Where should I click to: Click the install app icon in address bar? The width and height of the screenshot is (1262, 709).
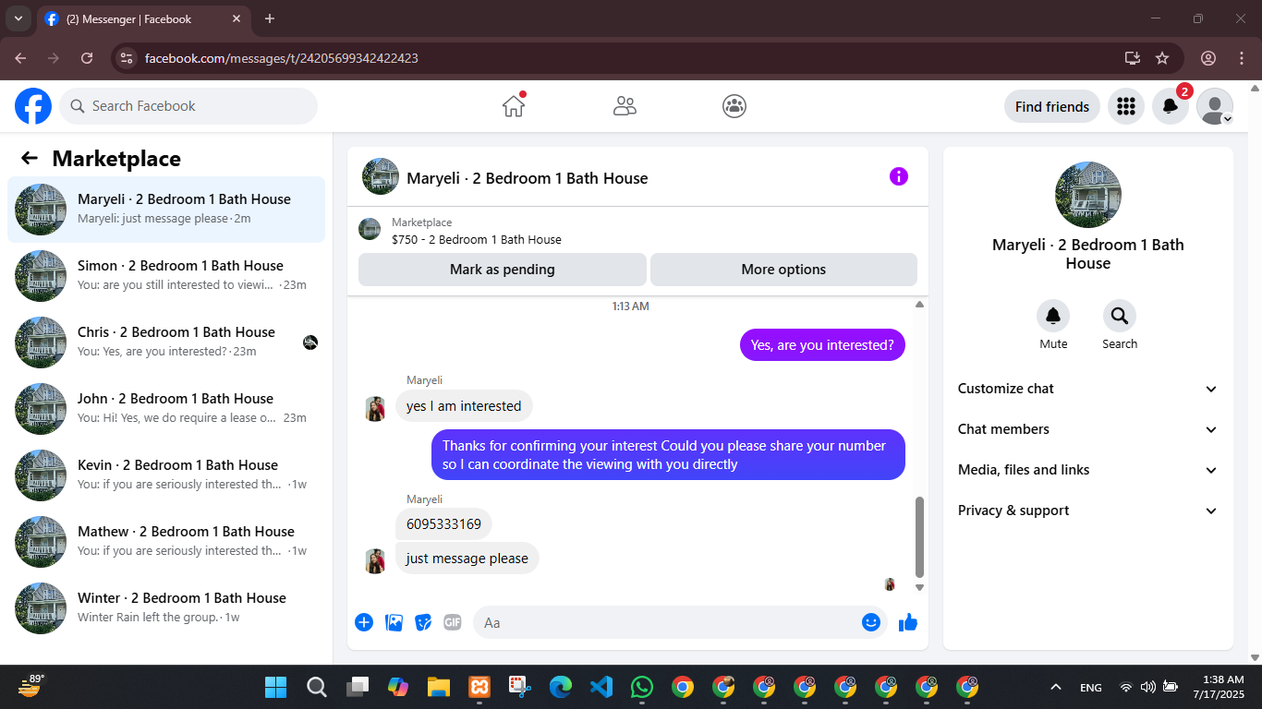click(x=1133, y=58)
